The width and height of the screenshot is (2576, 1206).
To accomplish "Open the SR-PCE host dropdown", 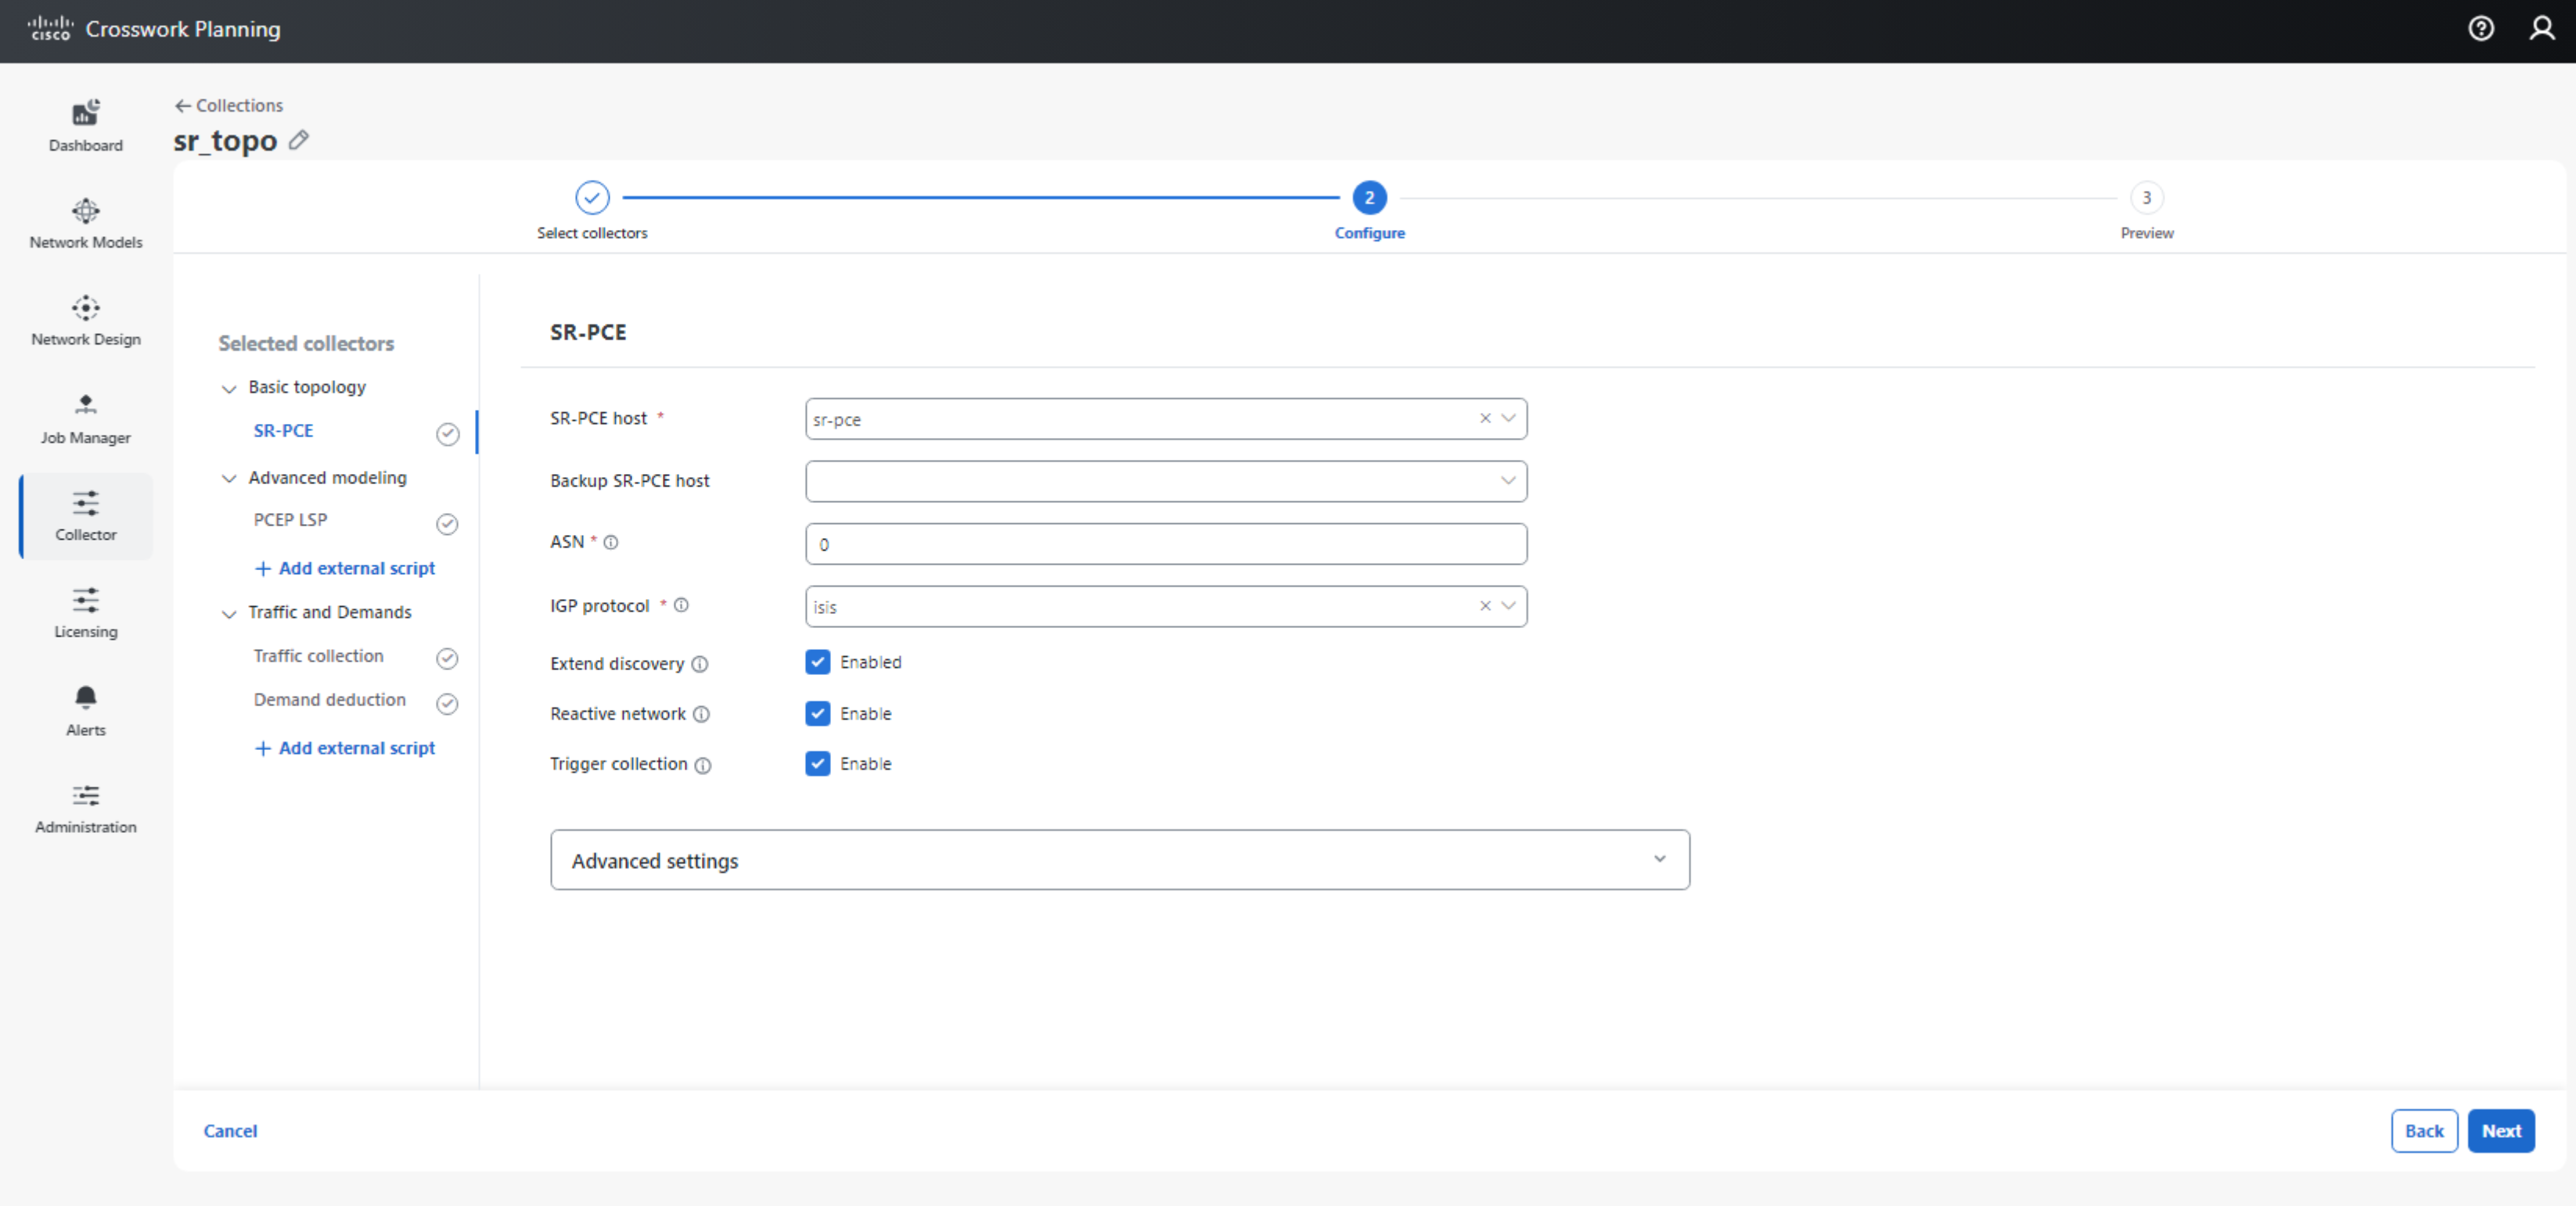I will (1508, 418).
